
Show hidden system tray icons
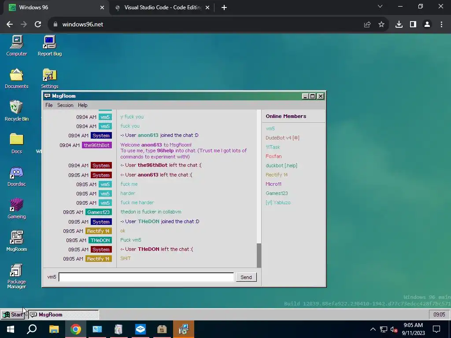click(x=373, y=329)
